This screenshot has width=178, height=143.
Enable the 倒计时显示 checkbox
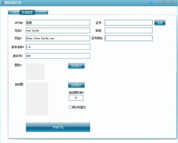pyautogui.click(x=70, y=107)
